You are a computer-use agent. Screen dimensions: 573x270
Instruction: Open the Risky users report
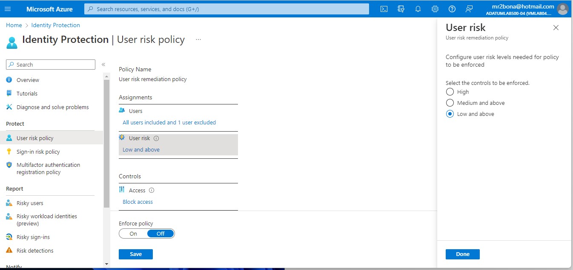pyautogui.click(x=29, y=203)
